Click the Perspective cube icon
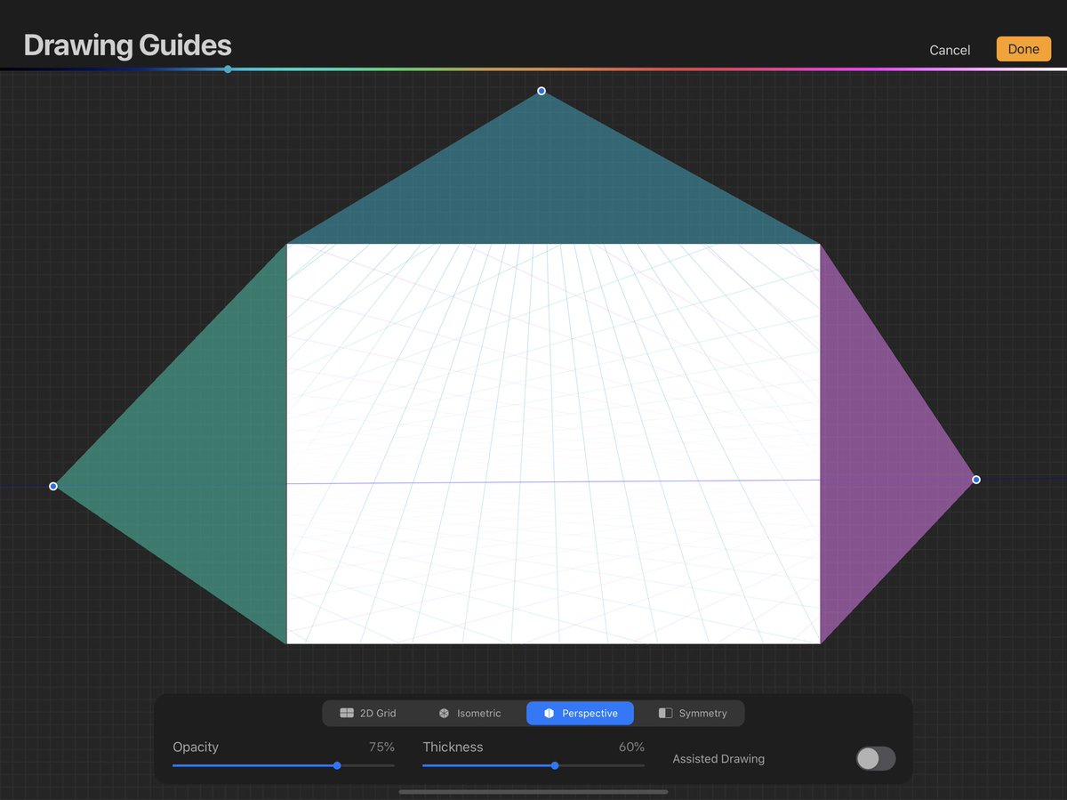The image size is (1067, 800). (549, 714)
